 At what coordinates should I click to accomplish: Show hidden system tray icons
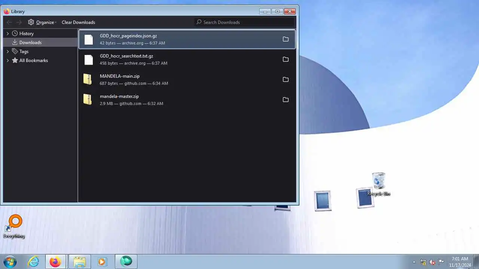pos(414,262)
